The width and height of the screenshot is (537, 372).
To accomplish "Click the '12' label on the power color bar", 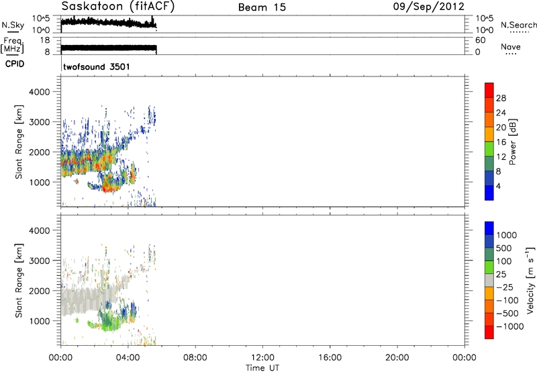I will point(501,157).
